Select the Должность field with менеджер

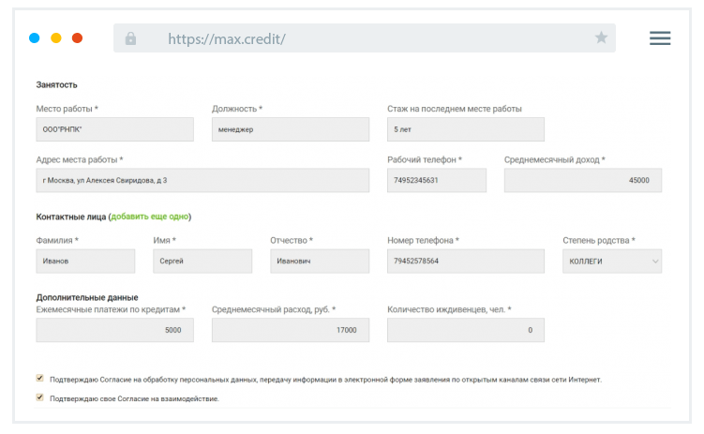tap(291, 129)
